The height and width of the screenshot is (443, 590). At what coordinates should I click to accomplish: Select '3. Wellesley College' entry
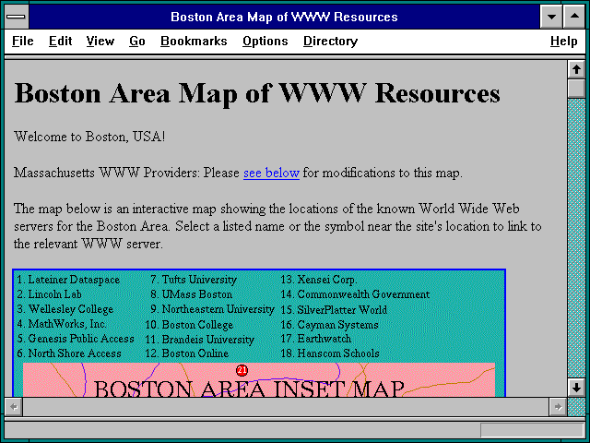[65, 309]
